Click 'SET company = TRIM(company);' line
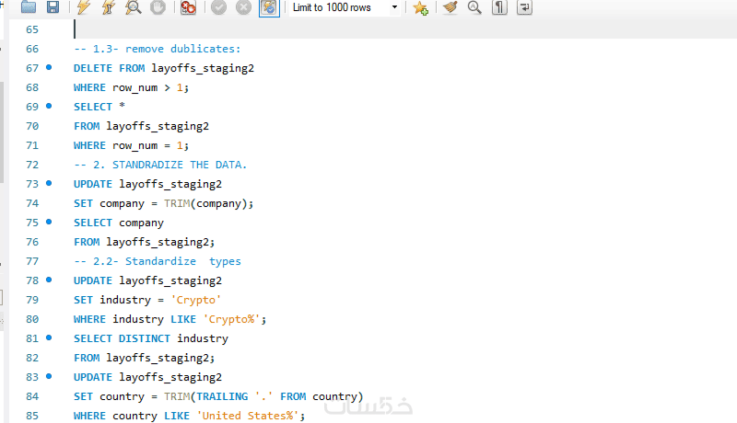This screenshot has width=737, height=423. 164,203
